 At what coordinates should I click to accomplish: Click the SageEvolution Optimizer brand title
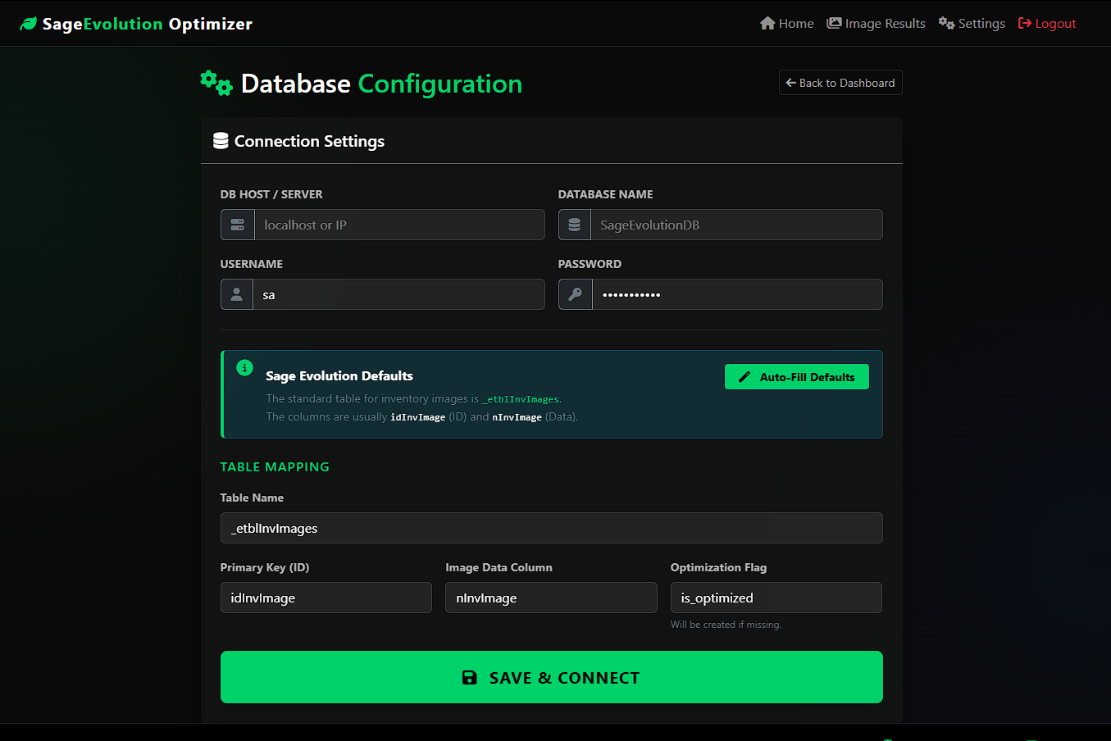[148, 24]
